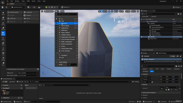Choose the PolyGroup Edit tool

(x=15, y=12)
